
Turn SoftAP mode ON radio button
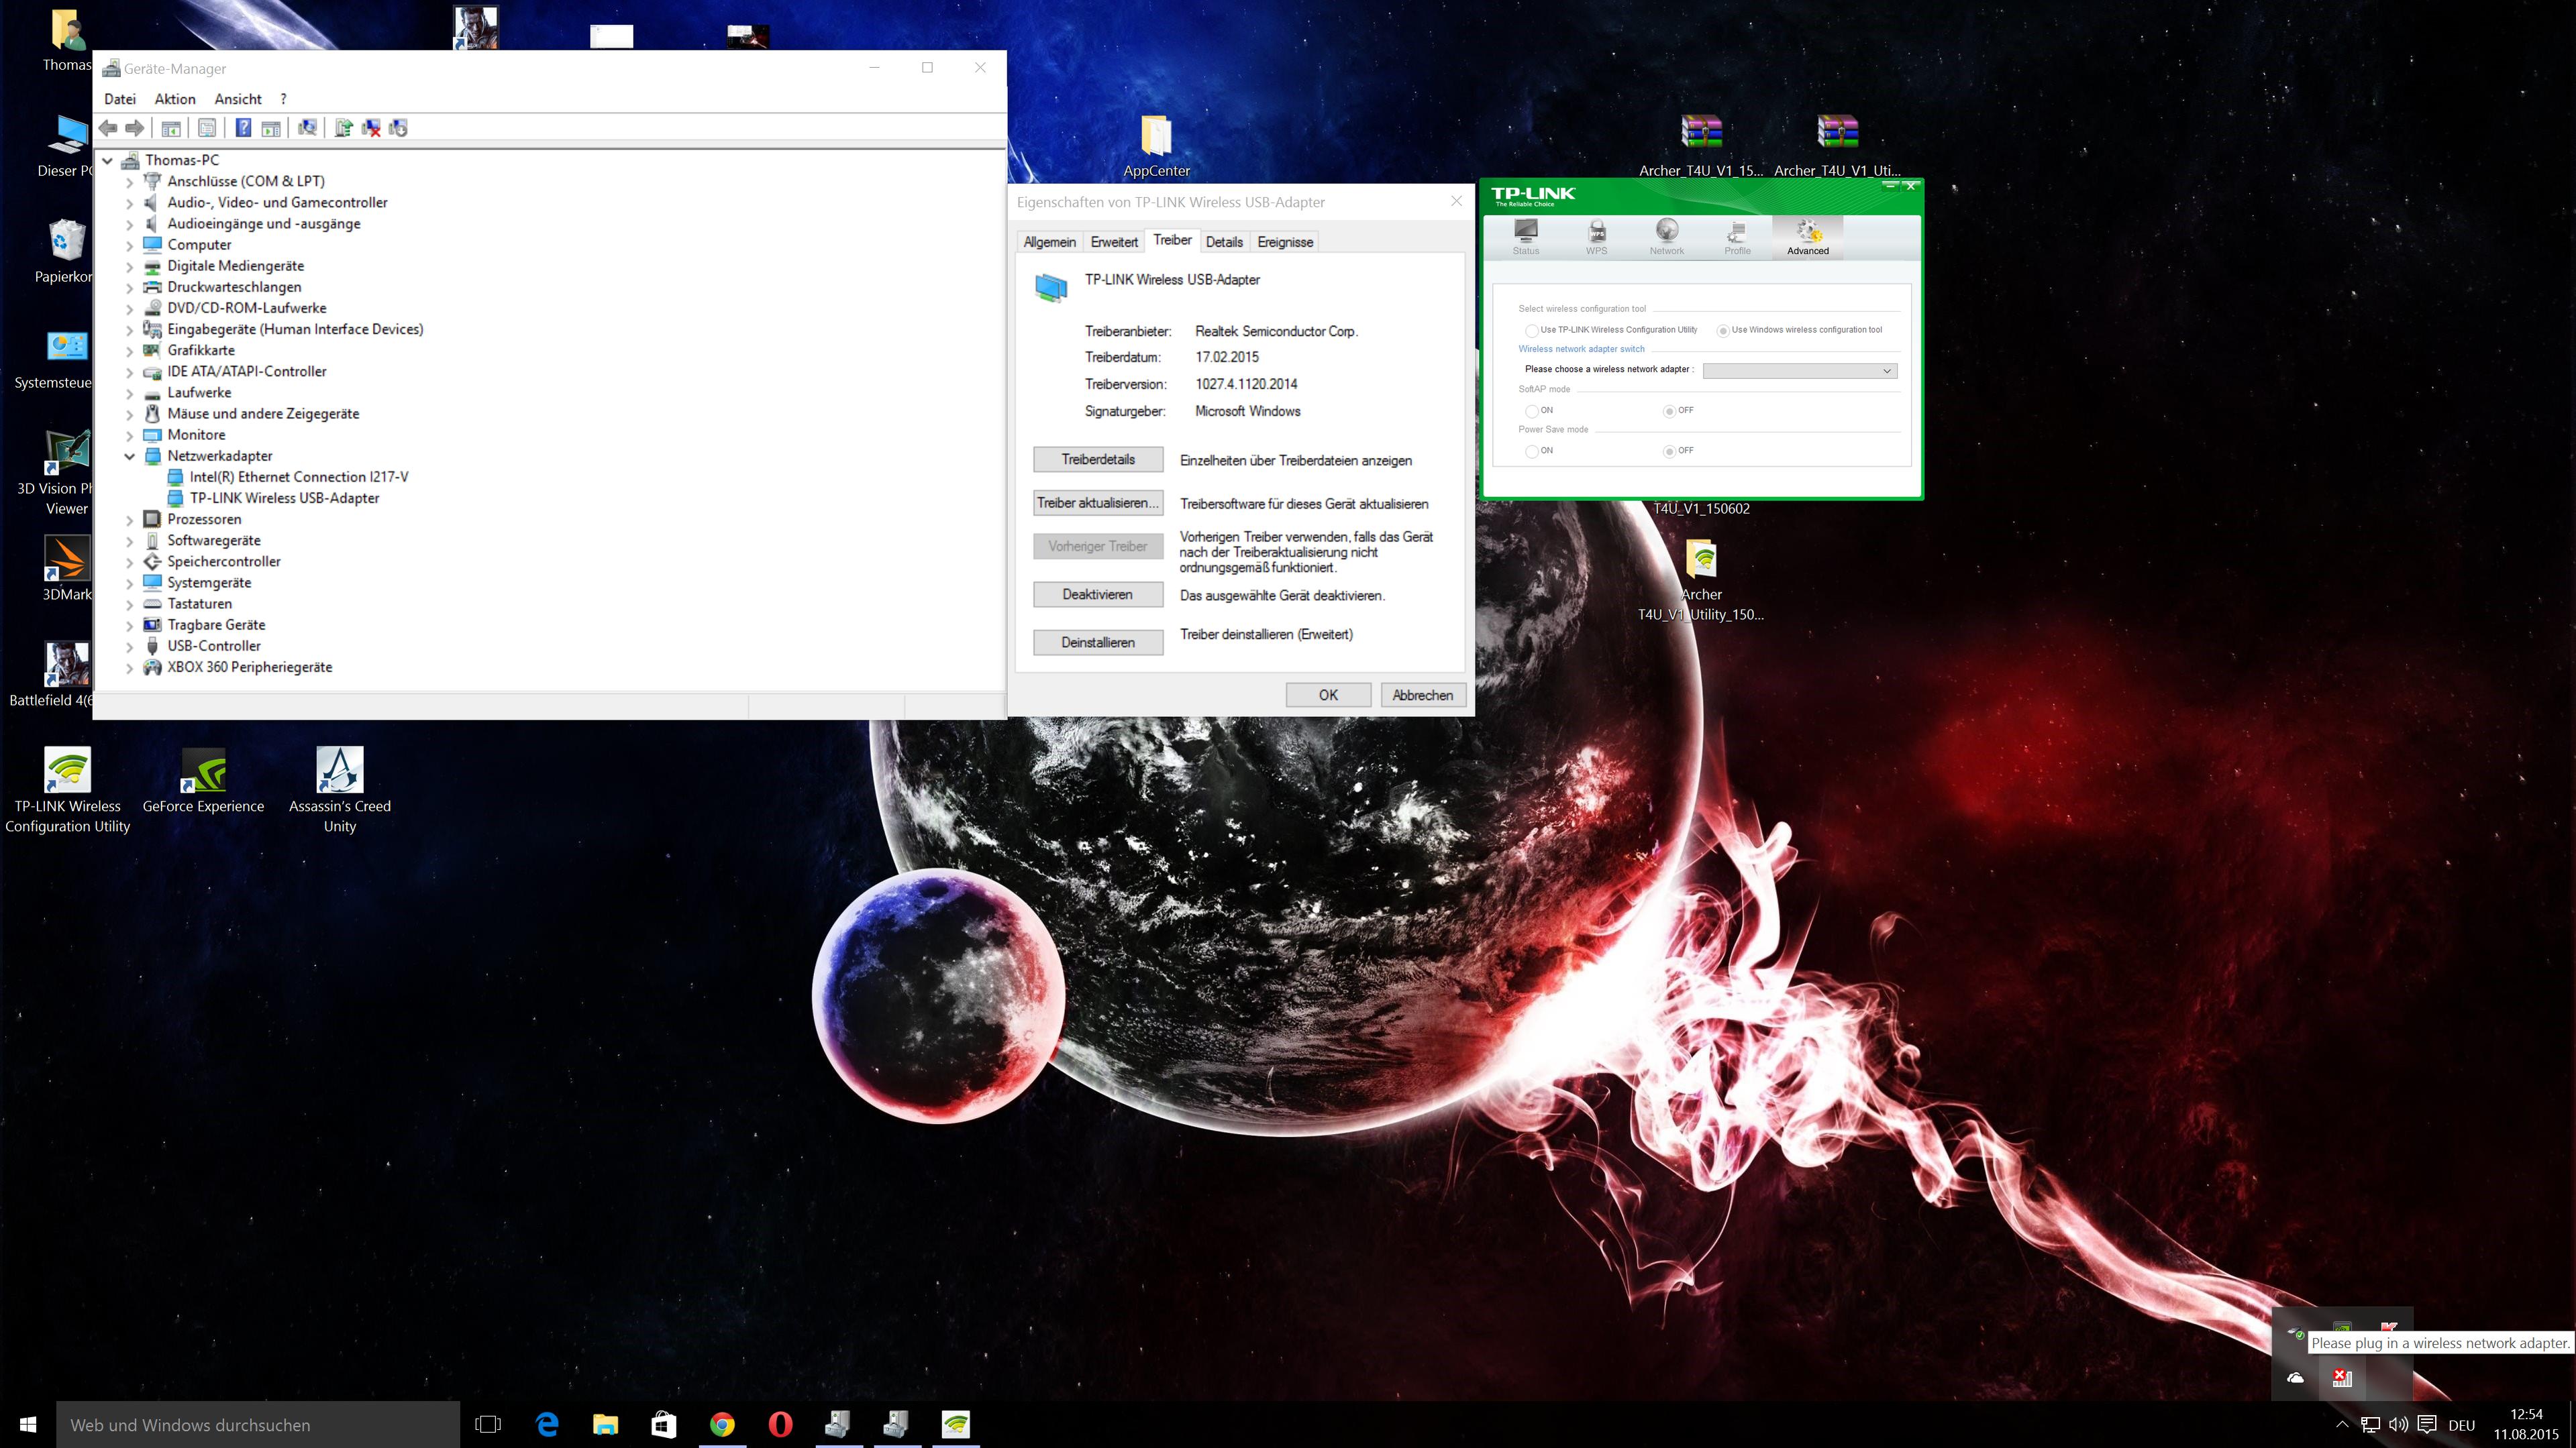pos(1531,410)
